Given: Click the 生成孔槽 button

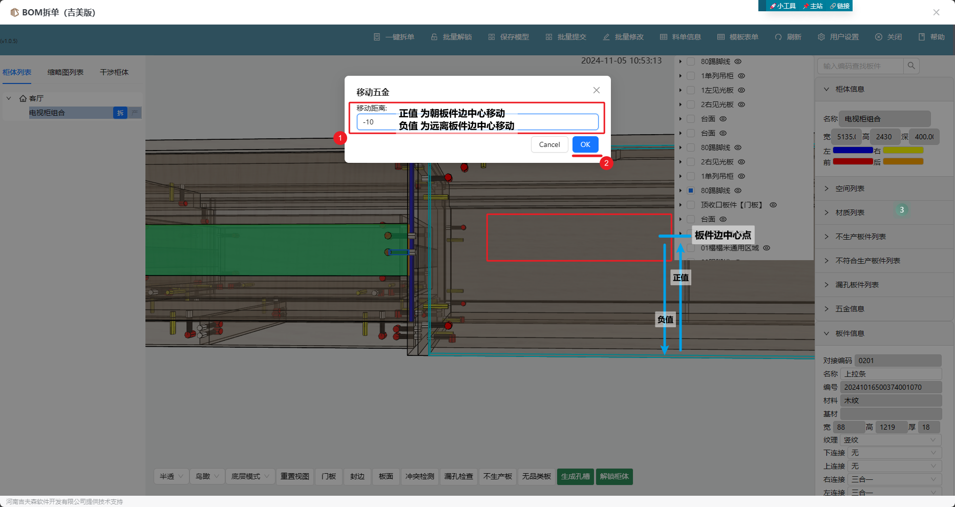Looking at the screenshot, I should pos(575,476).
